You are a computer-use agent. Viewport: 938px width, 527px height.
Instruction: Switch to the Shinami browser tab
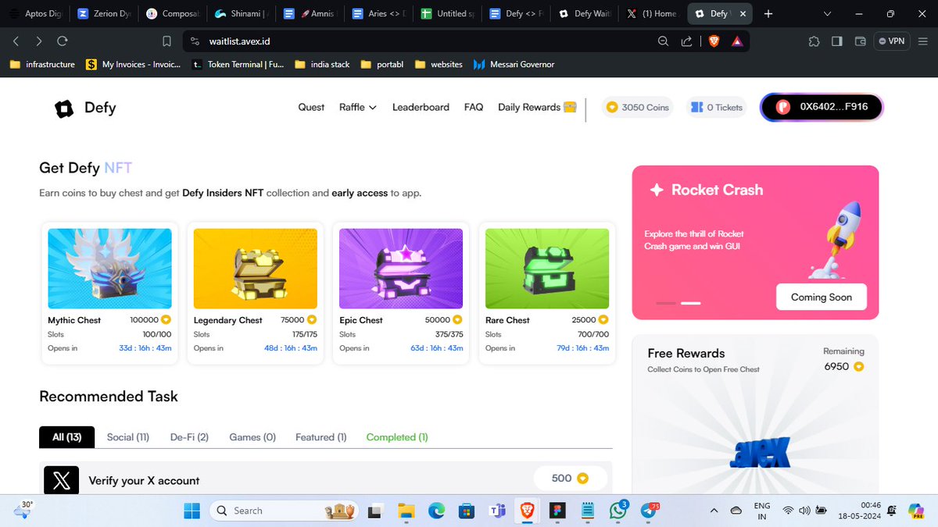(242, 13)
